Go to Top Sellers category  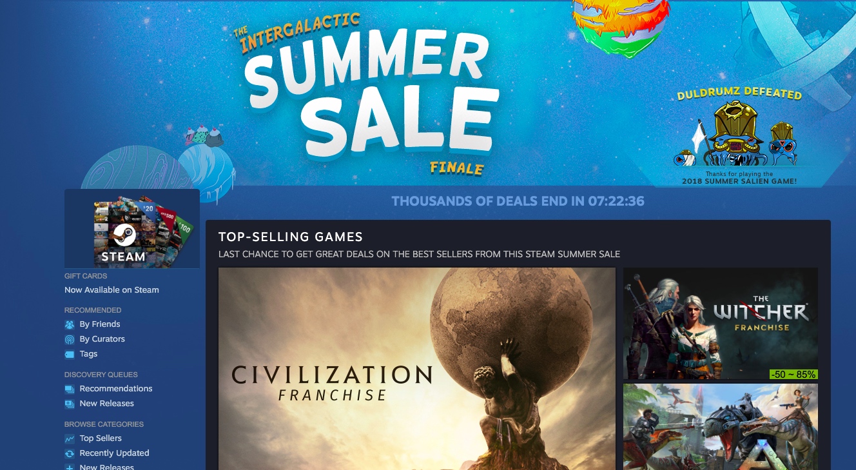(101, 438)
